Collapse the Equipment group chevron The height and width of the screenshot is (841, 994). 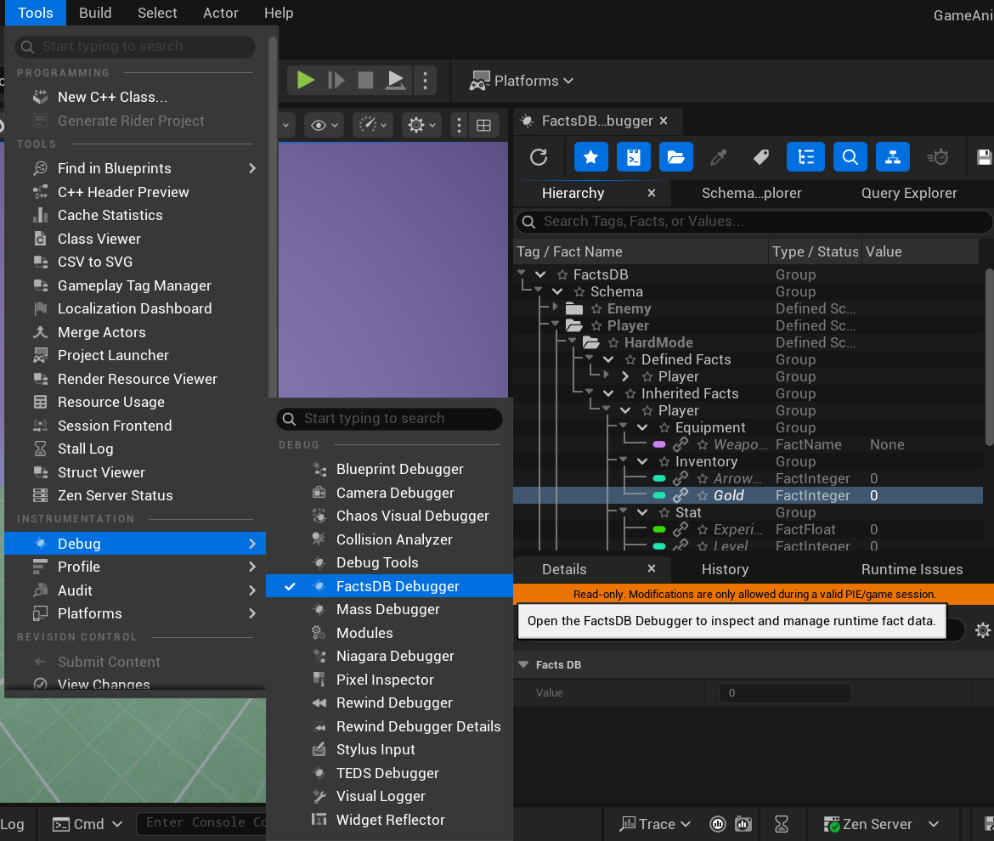tap(642, 428)
